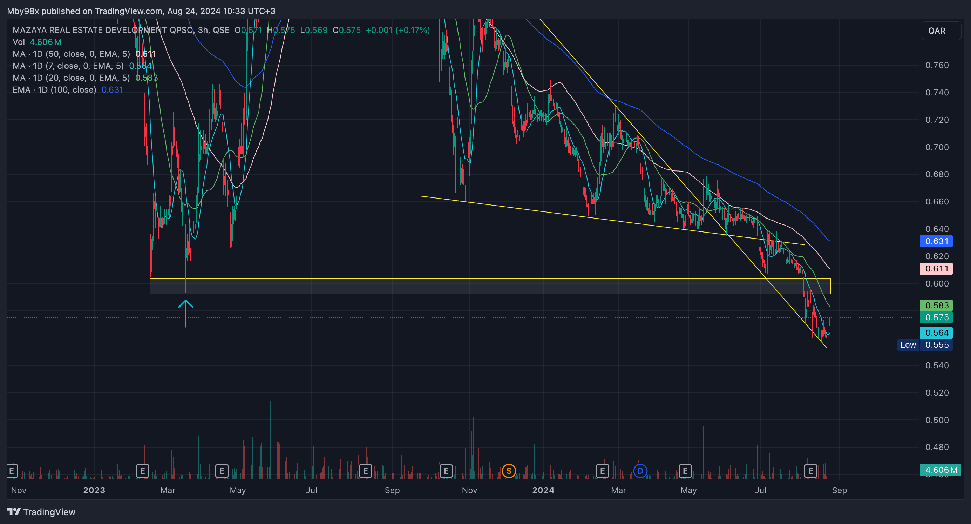Click the E earnings marker between 2023 and Mar labels
Image resolution: width=971 pixels, height=524 pixels.
(142, 471)
